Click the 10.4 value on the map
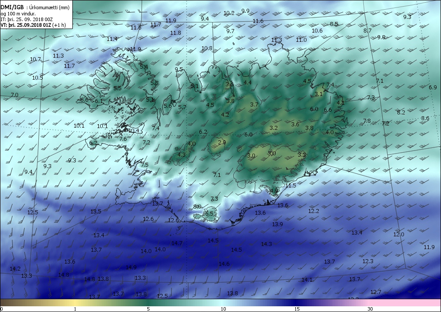The image size is (441, 312). (134, 130)
